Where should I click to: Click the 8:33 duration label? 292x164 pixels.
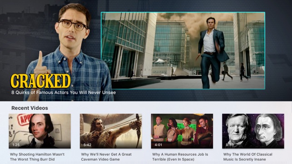tap(230, 145)
